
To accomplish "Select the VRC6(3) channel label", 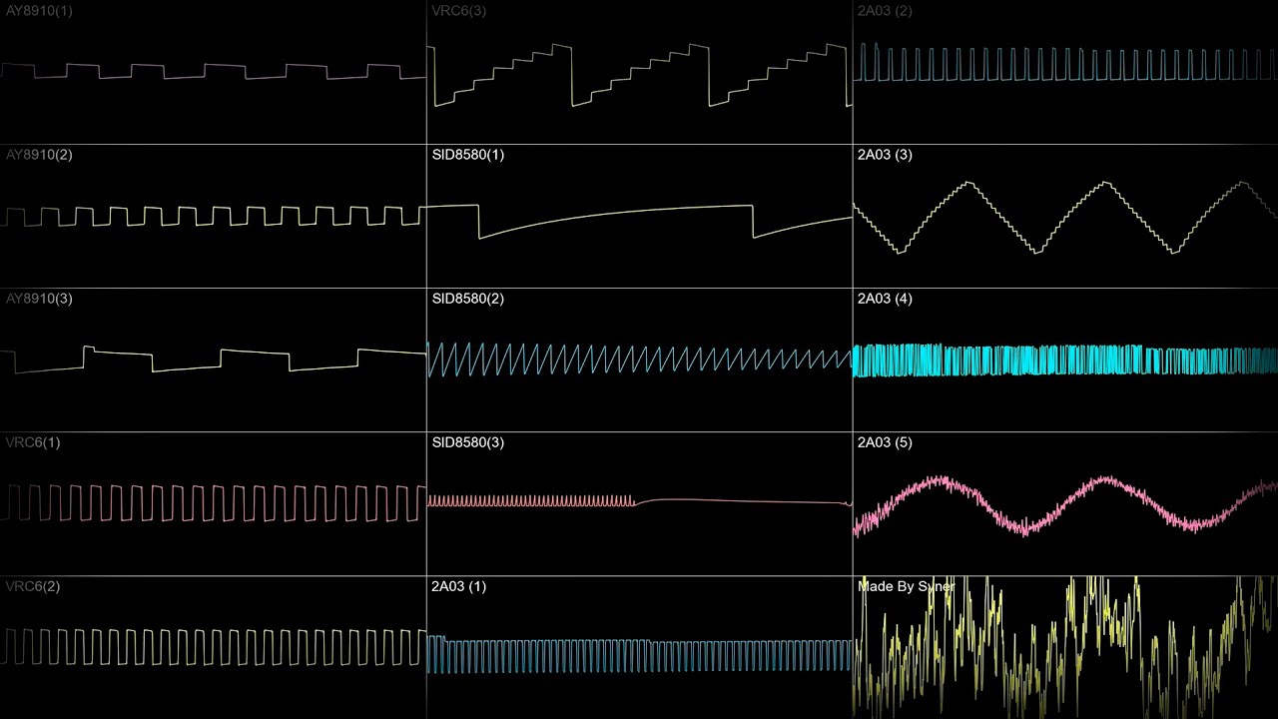I will tap(459, 11).
